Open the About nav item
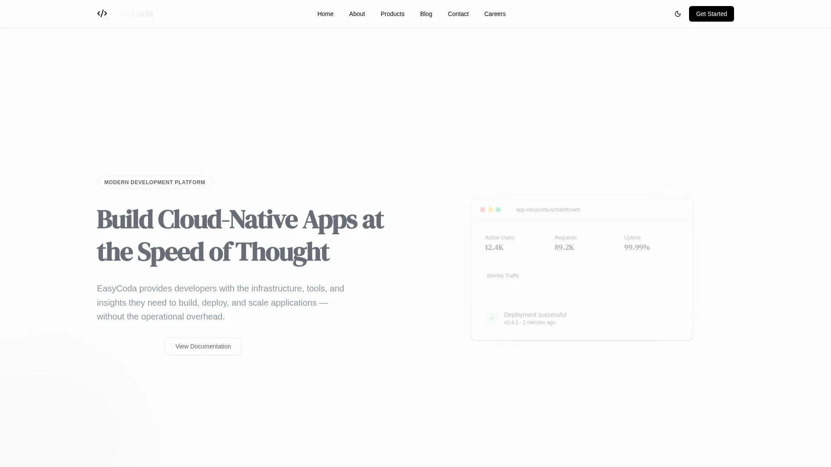831x467 pixels. pos(357,14)
